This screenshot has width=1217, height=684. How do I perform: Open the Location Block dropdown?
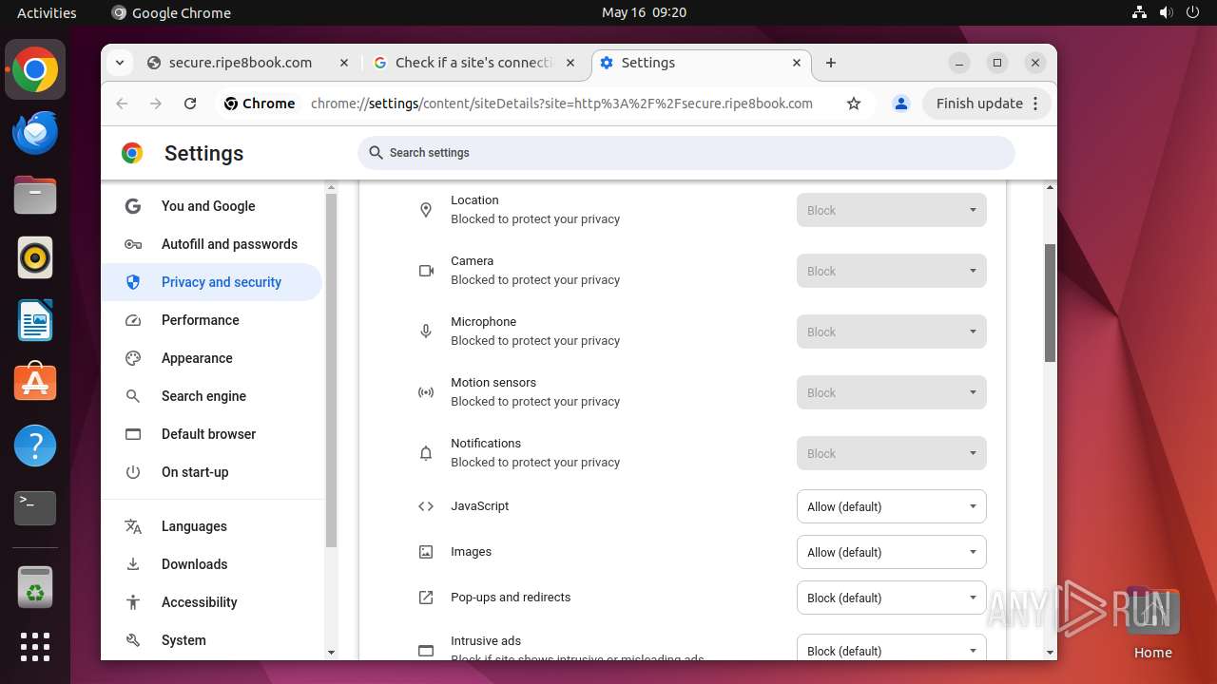[891, 210]
